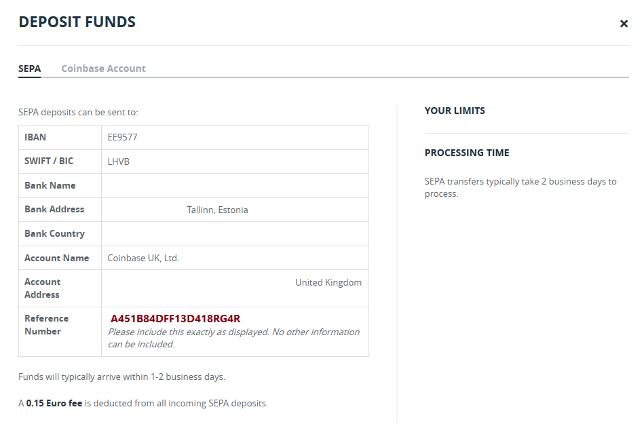
Task: Click the SWIFT / BIC row label
Action: click(49, 161)
